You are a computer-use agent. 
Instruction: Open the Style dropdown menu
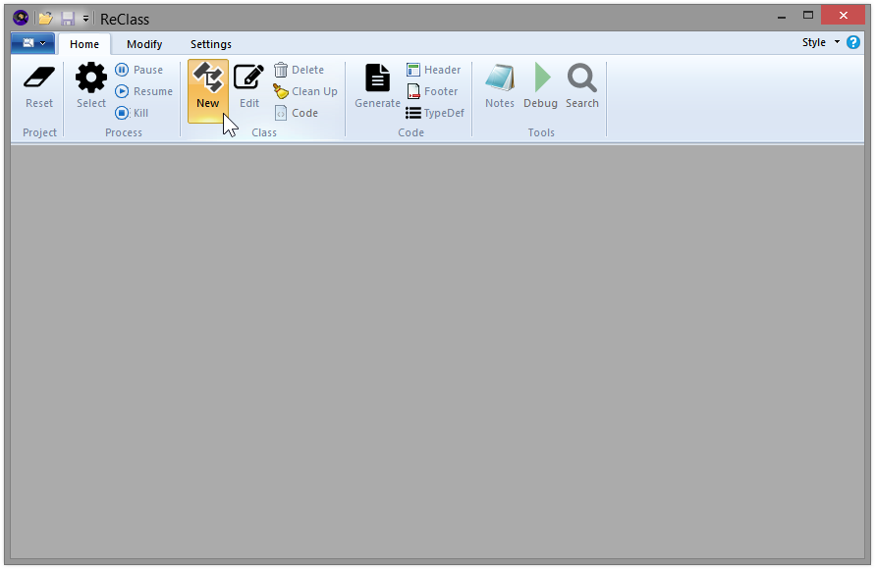pyautogui.click(x=821, y=42)
